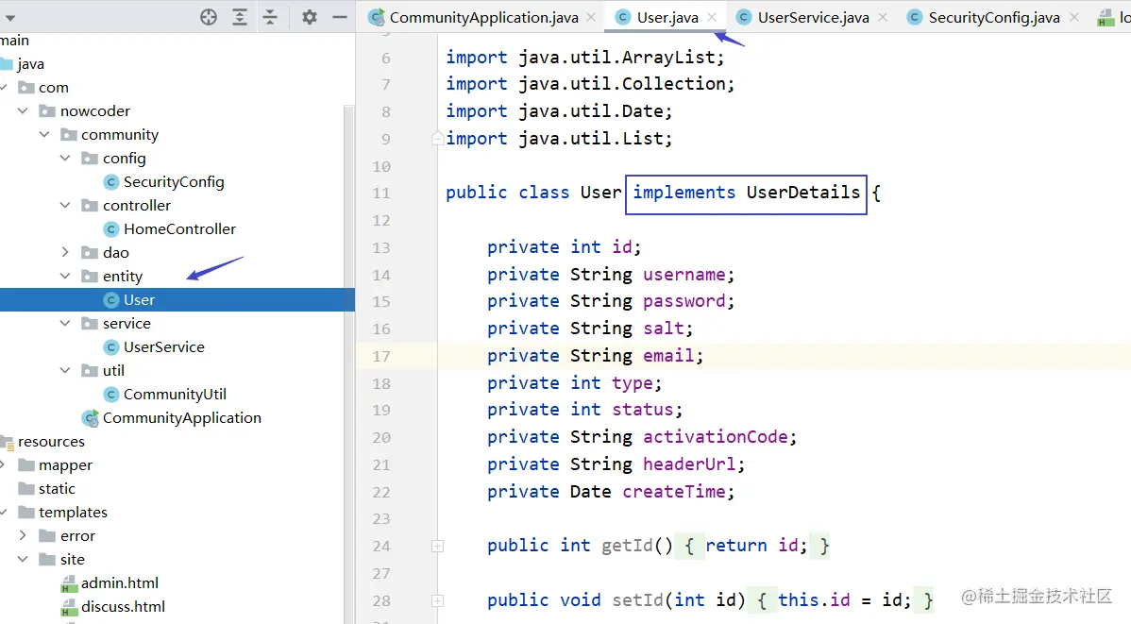Switch to CommunityApplication.java tab
The width and height of the screenshot is (1131, 624).
[x=484, y=17]
